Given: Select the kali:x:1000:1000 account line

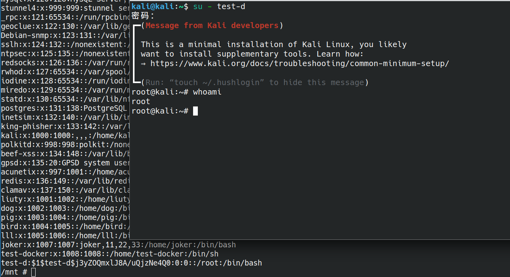Looking at the screenshot, I should coord(65,135).
